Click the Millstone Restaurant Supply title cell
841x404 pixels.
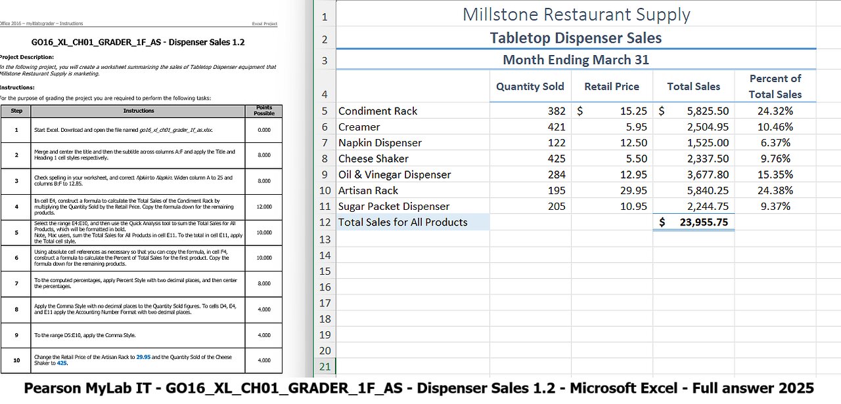coord(576,14)
